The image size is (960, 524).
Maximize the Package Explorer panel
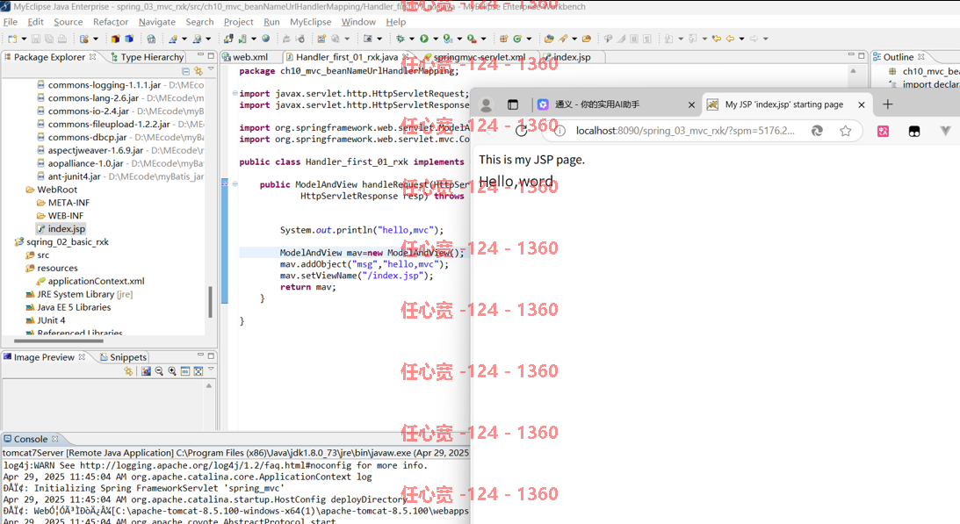pyautogui.click(x=211, y=55)
